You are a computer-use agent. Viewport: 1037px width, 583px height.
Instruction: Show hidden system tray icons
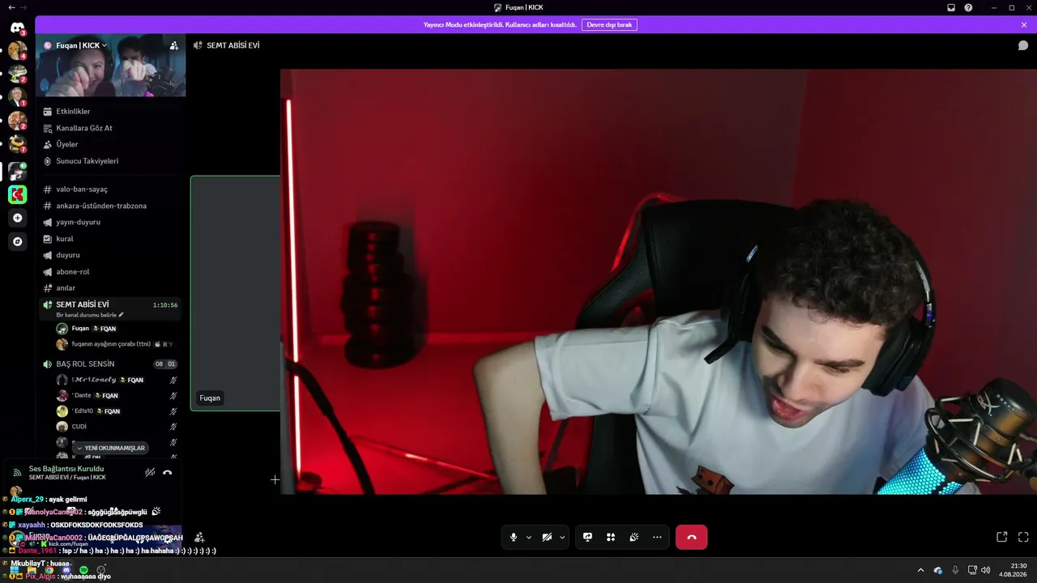920,570
